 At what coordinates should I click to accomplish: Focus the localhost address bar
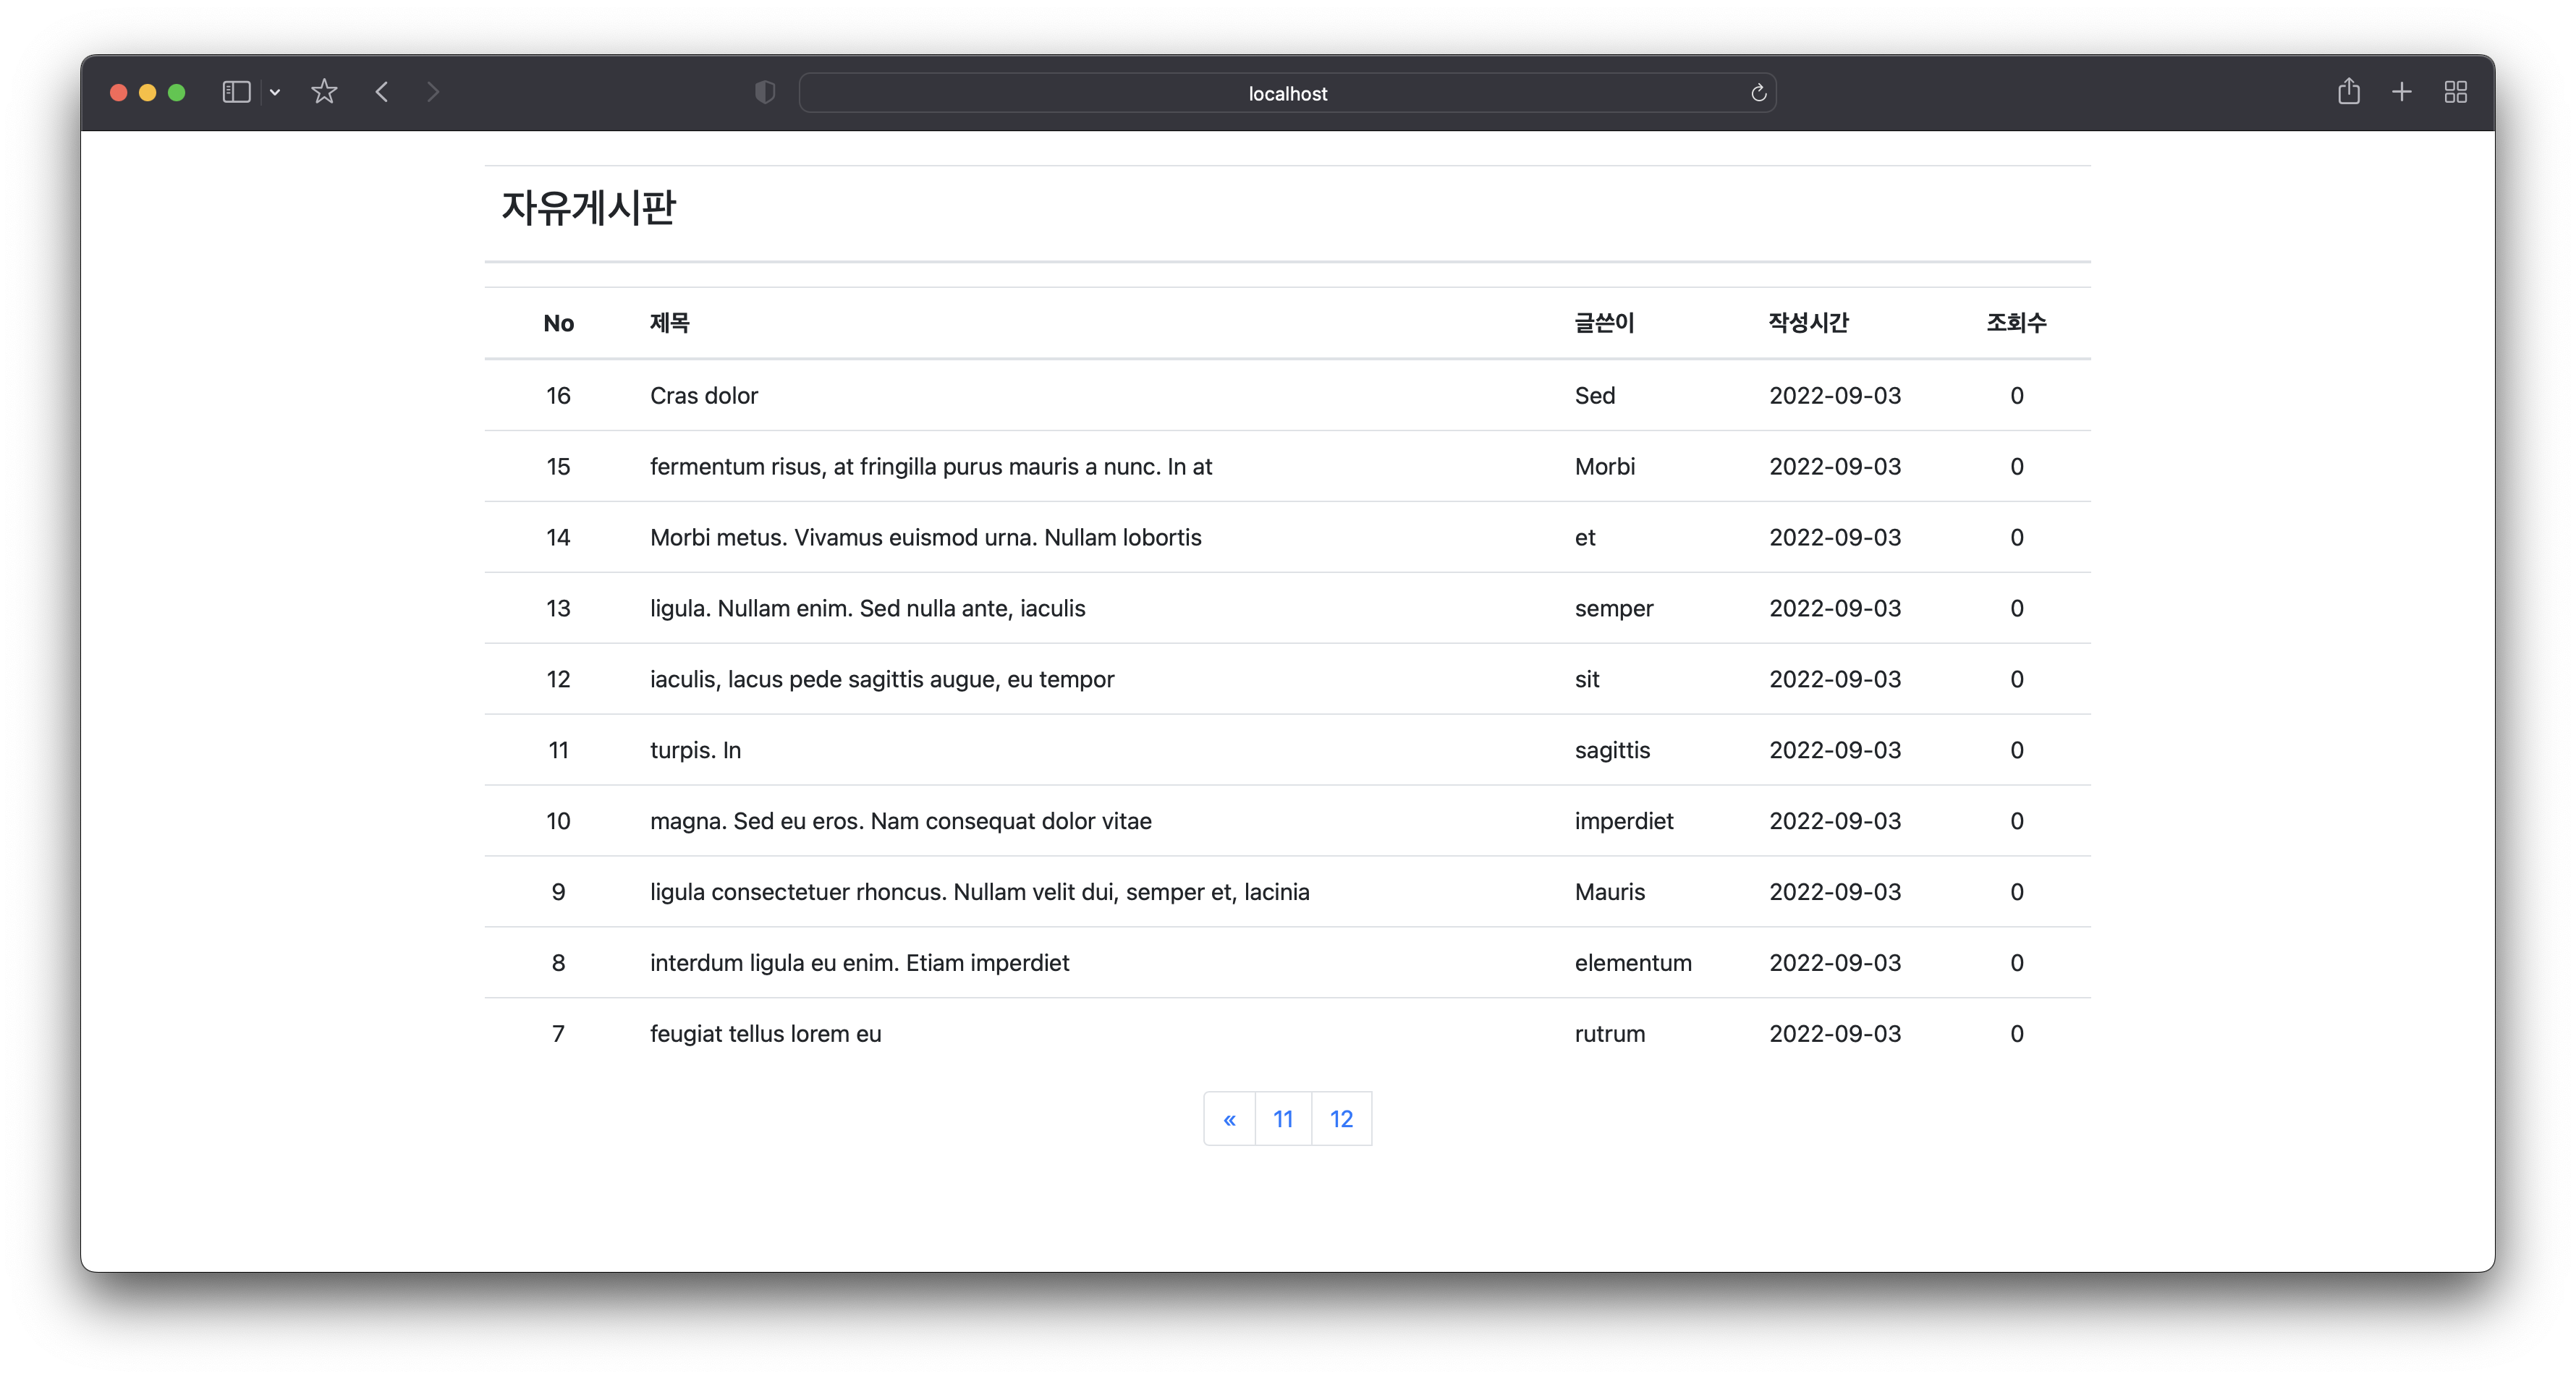[1287, 93]
